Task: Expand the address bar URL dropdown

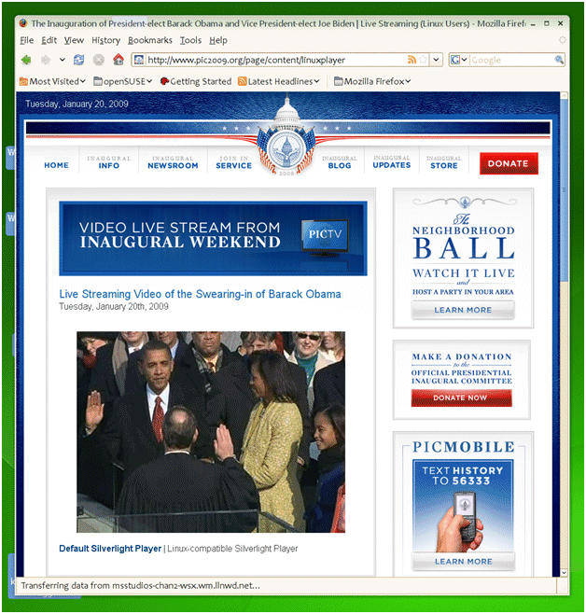Action: [x=436, y=60]
